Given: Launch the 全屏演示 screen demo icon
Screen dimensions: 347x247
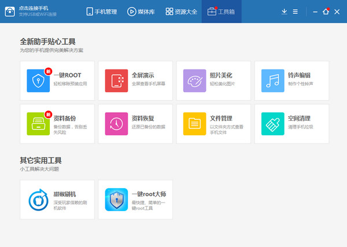Looking at the screenshot, I should click(x=116, y=80).
